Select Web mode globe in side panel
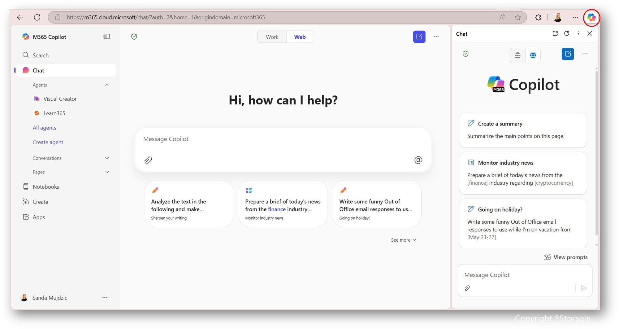 pos(533,55)
